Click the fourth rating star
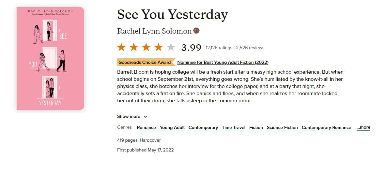The image size is (385, 173). coord(159,48)
